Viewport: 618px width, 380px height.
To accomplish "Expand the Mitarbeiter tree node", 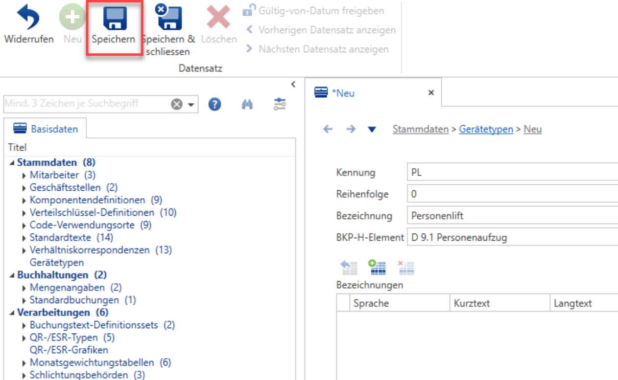I will click(x=24, y=175).
